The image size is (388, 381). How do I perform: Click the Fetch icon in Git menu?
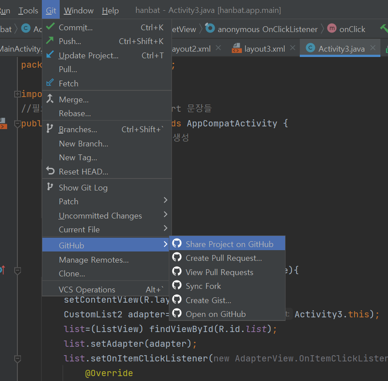pyautogui.click(x=50, y=83)
